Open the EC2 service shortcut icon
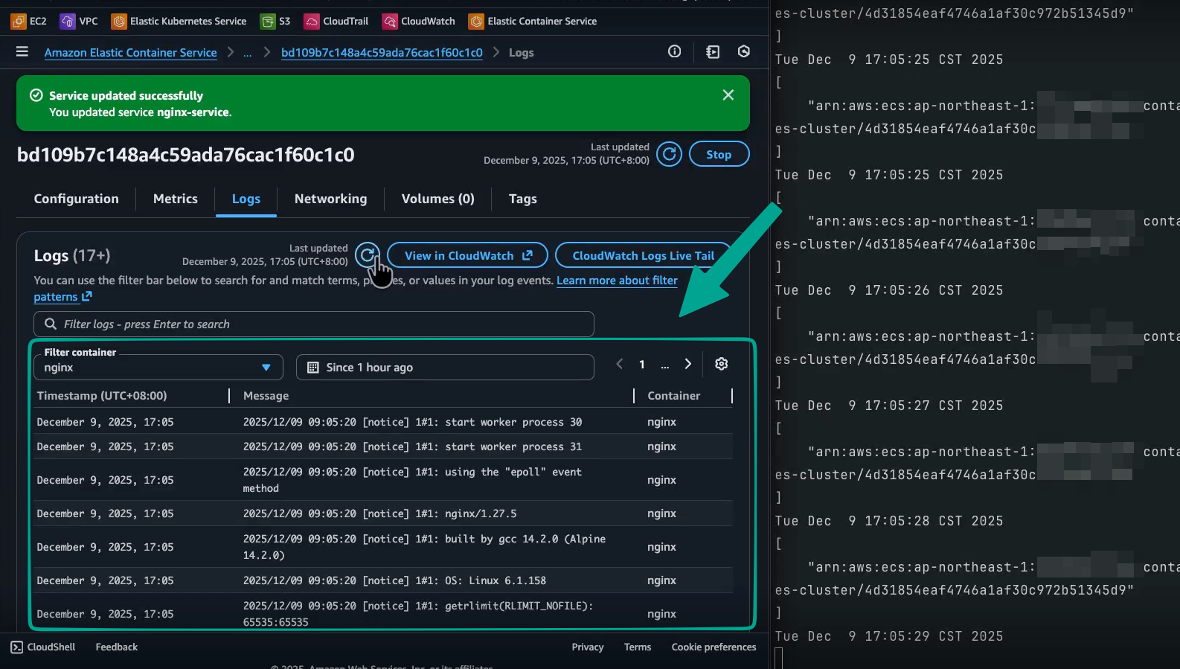 [x=19, y=21]
